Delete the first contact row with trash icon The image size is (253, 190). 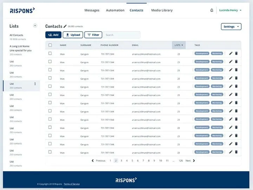[x=236, y=53]
